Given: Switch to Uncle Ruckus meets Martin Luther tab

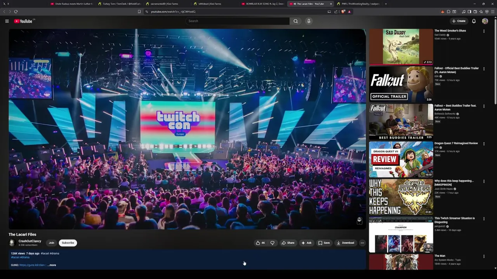Looking at the screenshot, I should (x=71, y=4).
